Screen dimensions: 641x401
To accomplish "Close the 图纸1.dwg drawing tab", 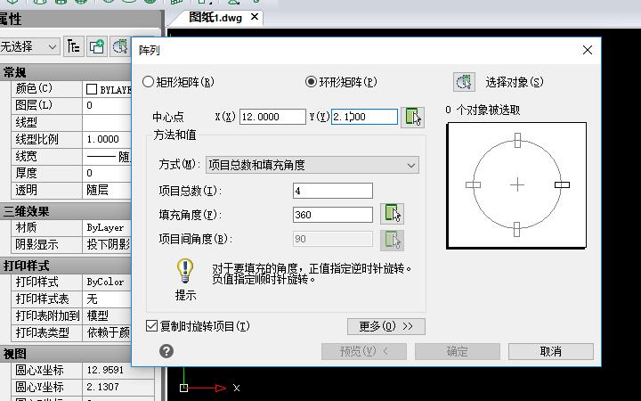I will pos(255,17).
